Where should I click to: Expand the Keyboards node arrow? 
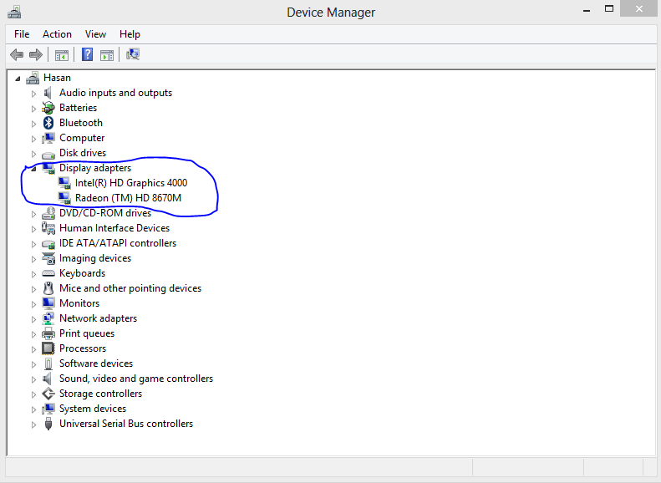(x=33, y=274)
